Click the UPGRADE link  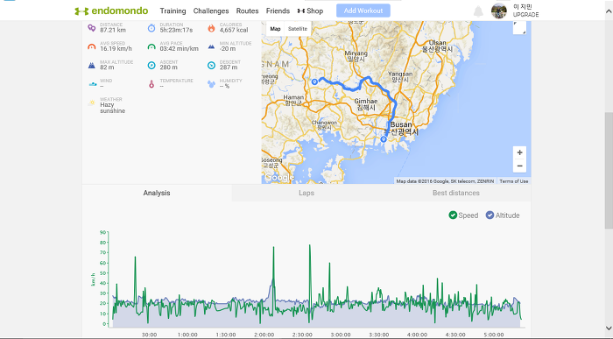click(x=525, y=15)
